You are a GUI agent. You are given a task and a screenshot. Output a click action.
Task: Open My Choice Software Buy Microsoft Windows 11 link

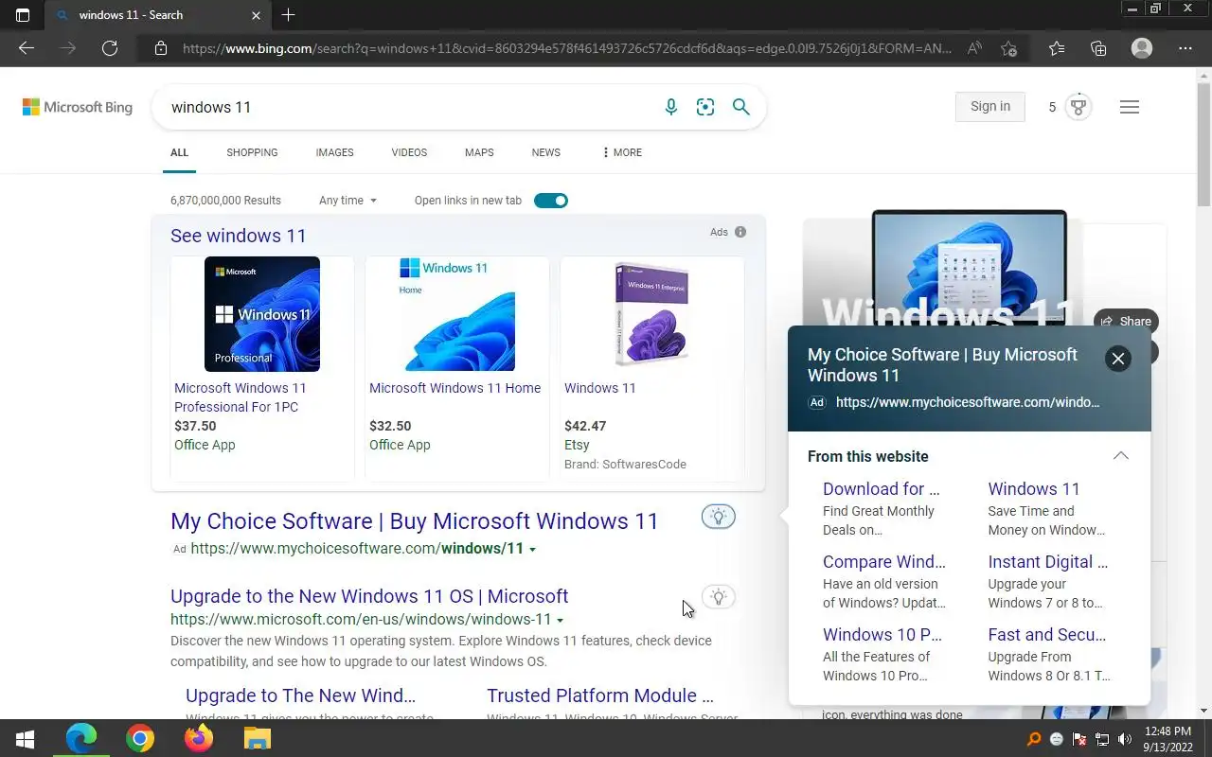(414, 521)
